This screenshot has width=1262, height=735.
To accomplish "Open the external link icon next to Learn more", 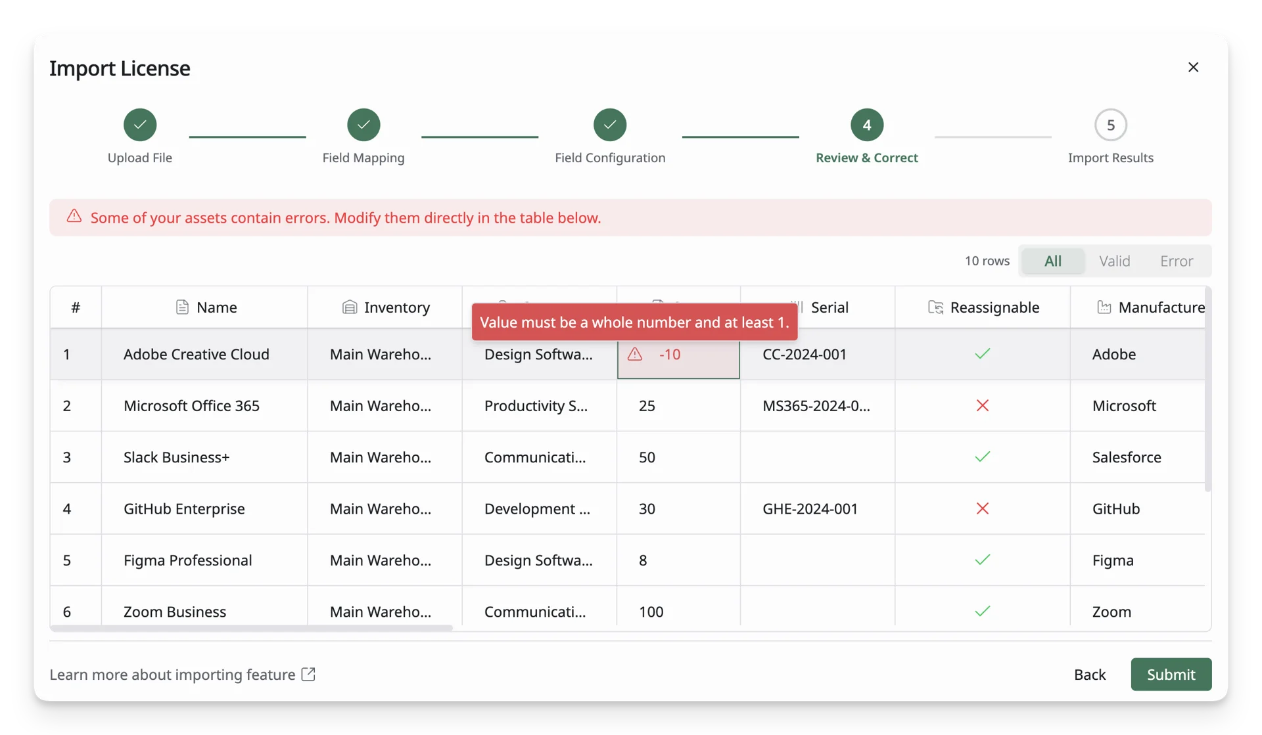I will 308,675.
